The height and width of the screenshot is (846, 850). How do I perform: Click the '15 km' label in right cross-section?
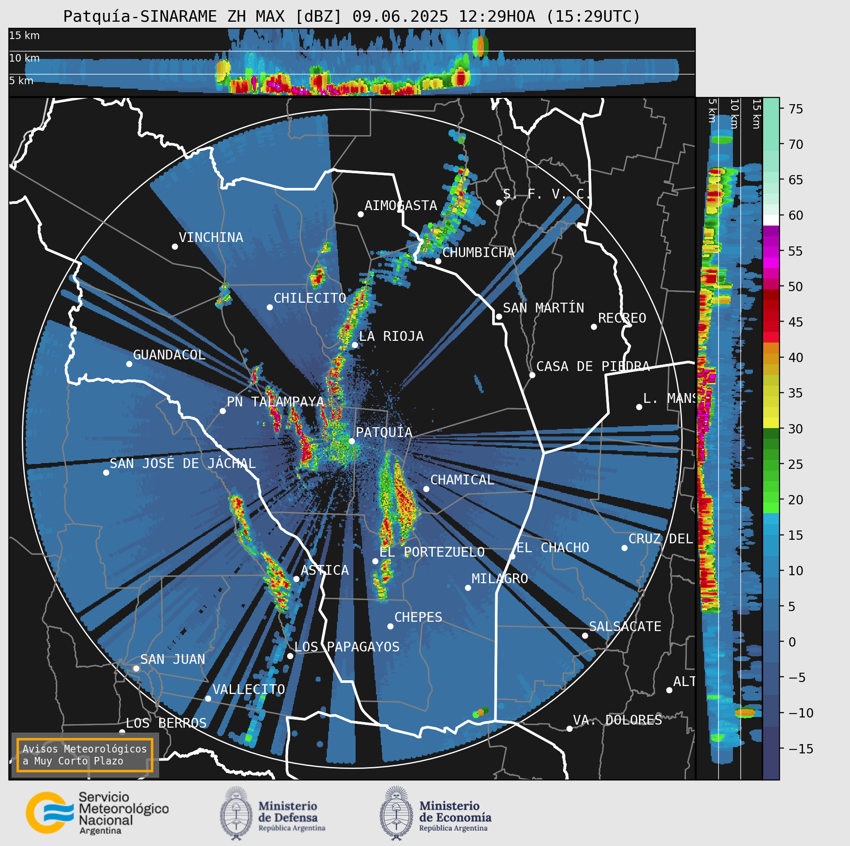(756, 114)
